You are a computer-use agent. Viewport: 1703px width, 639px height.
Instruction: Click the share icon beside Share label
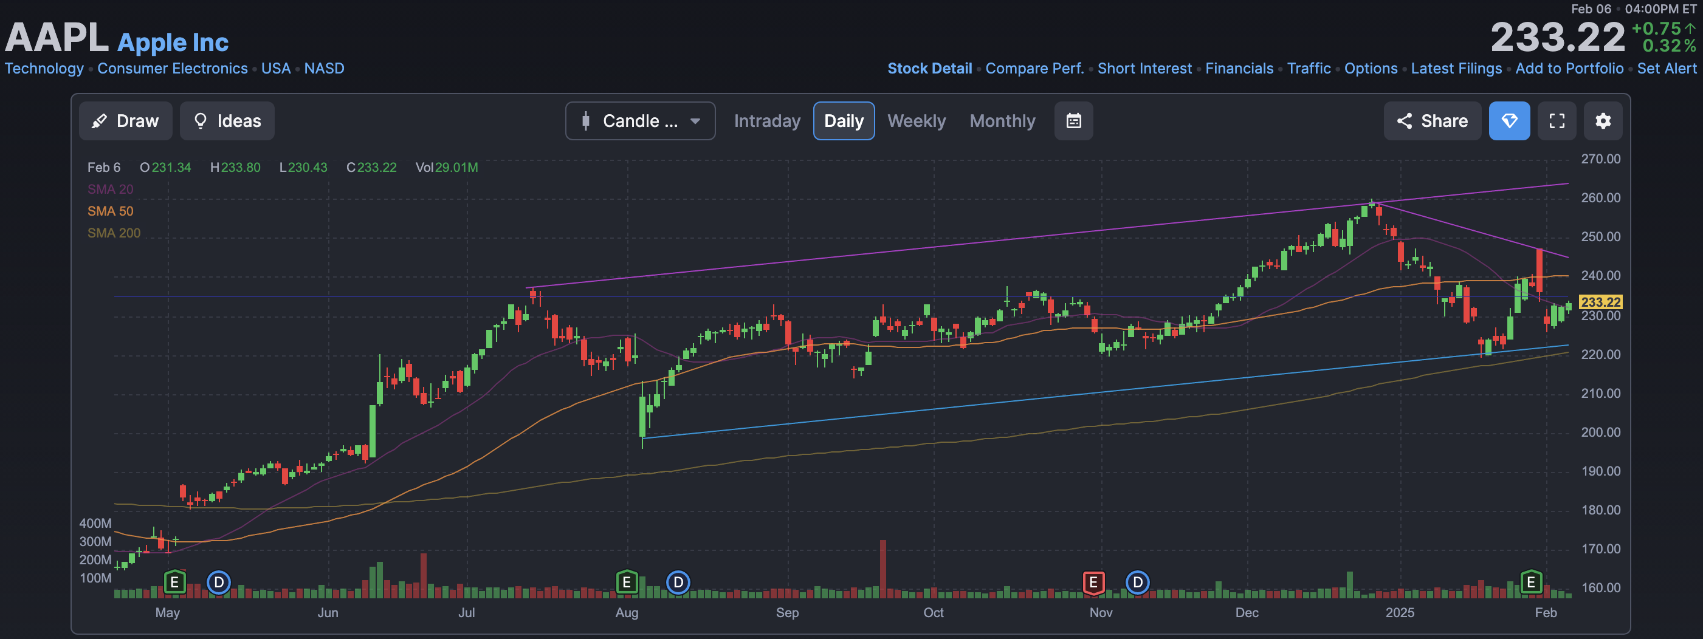pyautogui.click(x=1404, y=121)
